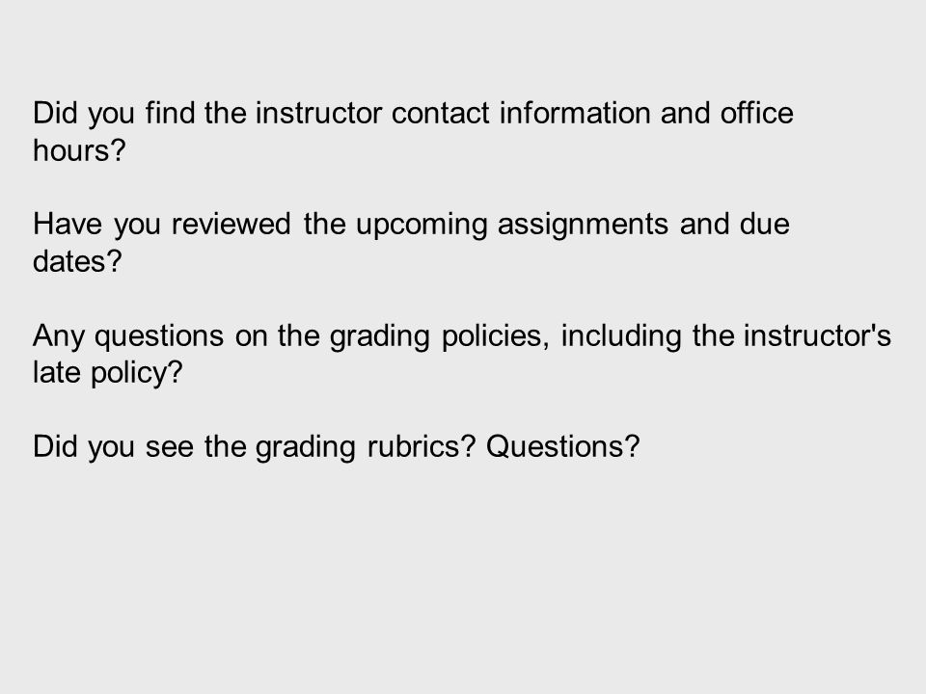Select the word 'dates?'
The image size is (926, 694).
77,261
